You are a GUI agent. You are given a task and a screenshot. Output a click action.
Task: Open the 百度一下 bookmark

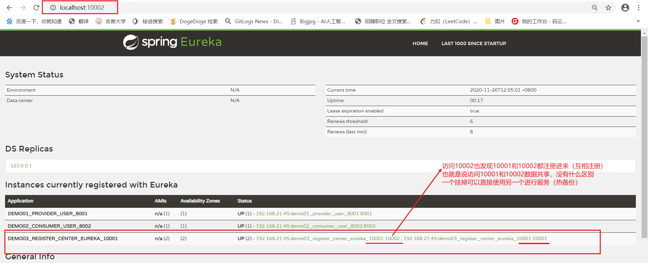[34, 21]
